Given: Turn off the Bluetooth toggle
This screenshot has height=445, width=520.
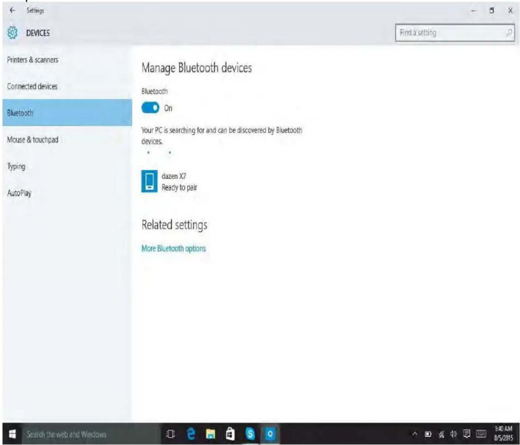Looking at the screenshot, I should tap(150, 108).
